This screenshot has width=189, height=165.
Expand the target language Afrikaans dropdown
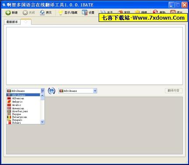[x=95, y=91]
